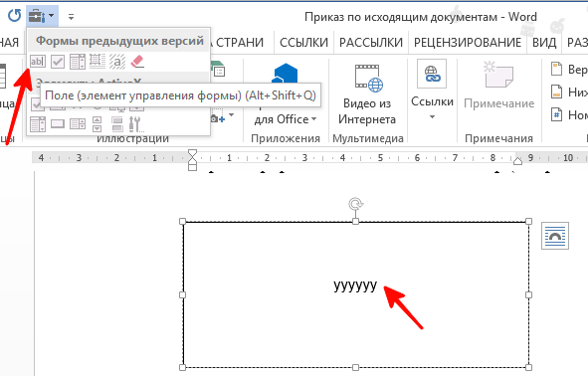Insert ActiveX list box control
588x376 pixels.
coord(38,124)
